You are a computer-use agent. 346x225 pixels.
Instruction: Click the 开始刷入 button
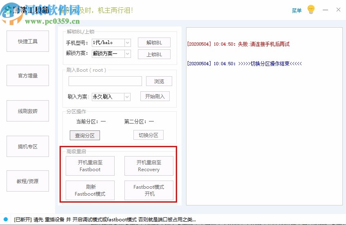coord(155,96)
